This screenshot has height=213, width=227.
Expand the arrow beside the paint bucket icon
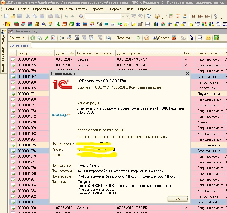[x=178, y=38]
